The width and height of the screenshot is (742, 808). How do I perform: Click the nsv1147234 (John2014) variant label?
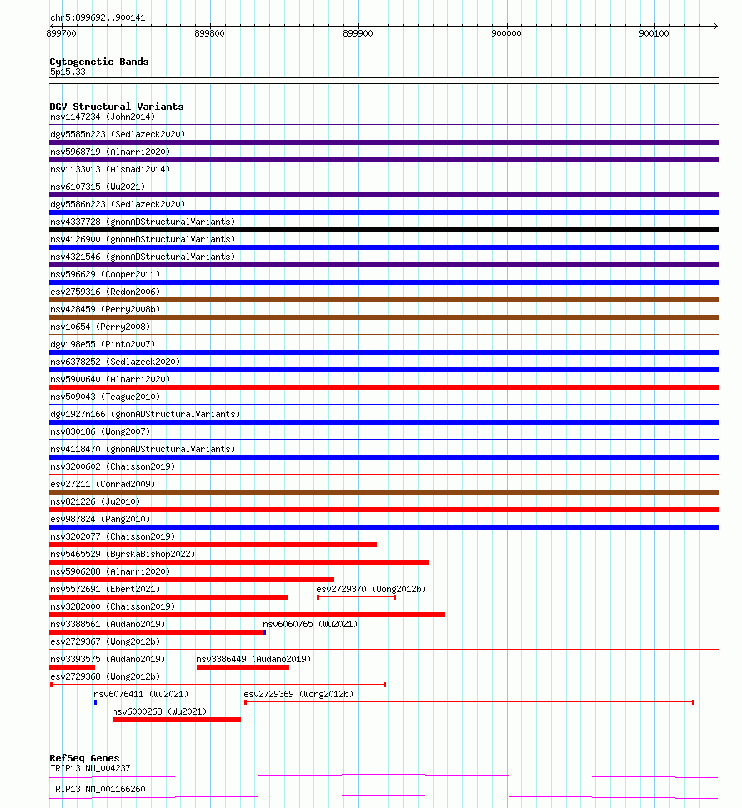(102, 117)
